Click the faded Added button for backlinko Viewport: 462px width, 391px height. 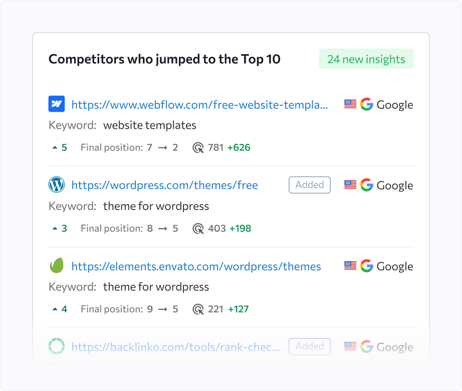tap(310, 346)
